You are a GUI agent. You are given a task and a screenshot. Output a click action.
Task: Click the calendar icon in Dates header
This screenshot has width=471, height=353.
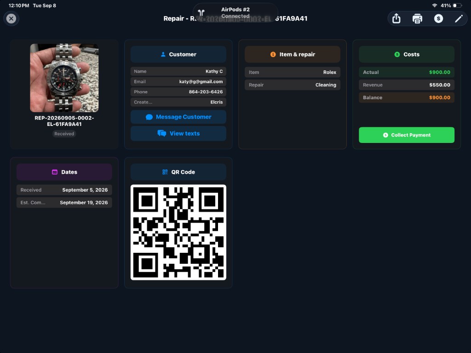(x=55, y=172)
